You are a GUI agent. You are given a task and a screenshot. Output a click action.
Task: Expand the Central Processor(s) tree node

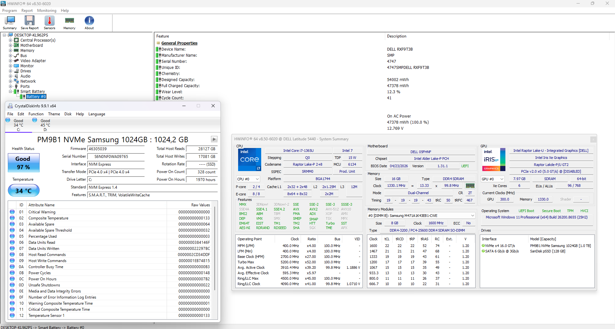tap(11, 40)
